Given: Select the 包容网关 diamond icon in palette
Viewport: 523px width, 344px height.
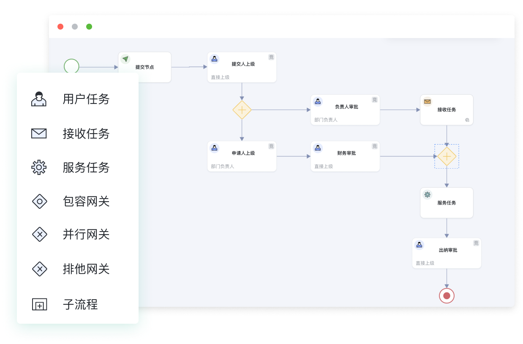Looking at the screenshot, I should (39, 201).
